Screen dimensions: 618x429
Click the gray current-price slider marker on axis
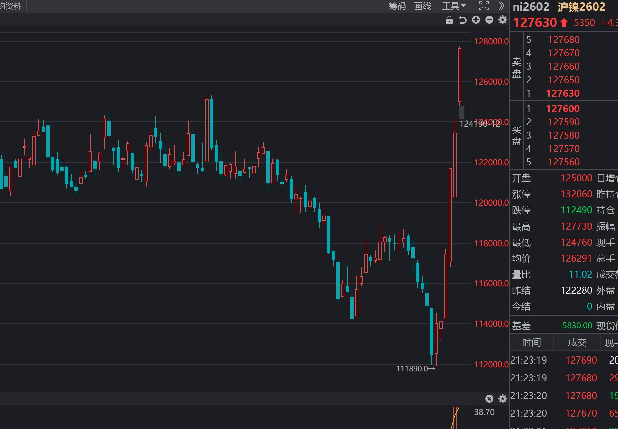462,112
